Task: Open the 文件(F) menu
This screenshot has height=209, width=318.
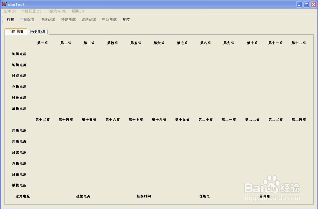Action: pos(10,11)
